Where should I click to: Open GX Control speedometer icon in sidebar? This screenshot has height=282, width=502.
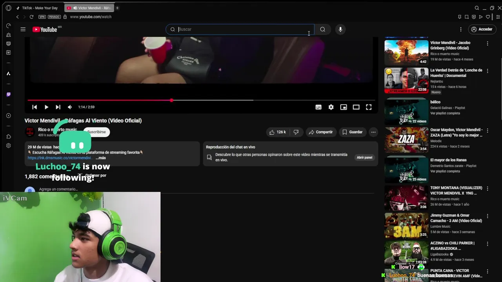[8, 26]
